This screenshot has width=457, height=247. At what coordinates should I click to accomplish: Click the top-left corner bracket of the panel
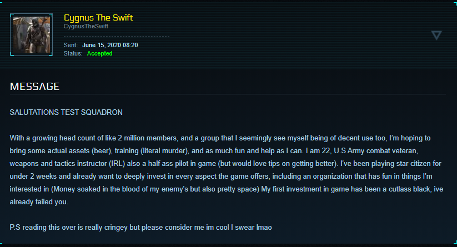coord(2,2)
